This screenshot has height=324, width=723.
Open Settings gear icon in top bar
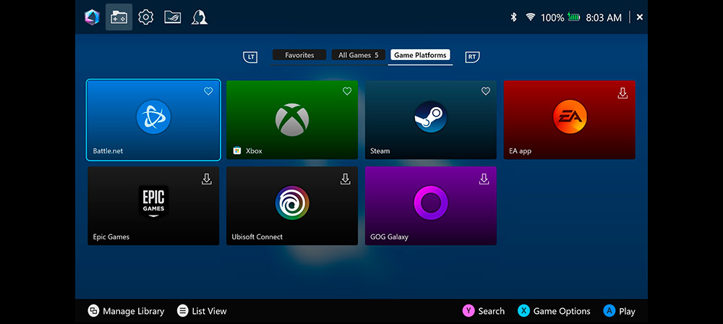(x=146, y=17)
